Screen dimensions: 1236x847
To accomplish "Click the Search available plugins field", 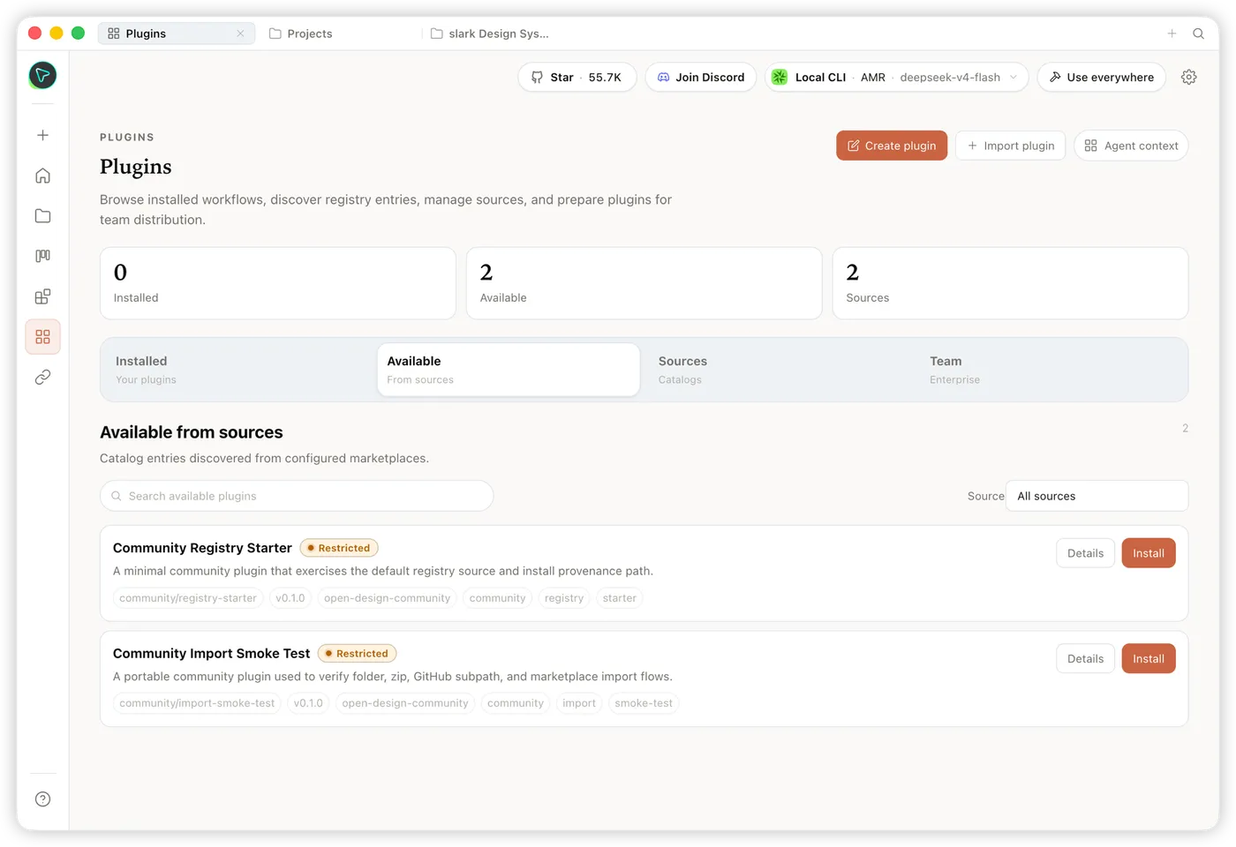I will point(297,496).
